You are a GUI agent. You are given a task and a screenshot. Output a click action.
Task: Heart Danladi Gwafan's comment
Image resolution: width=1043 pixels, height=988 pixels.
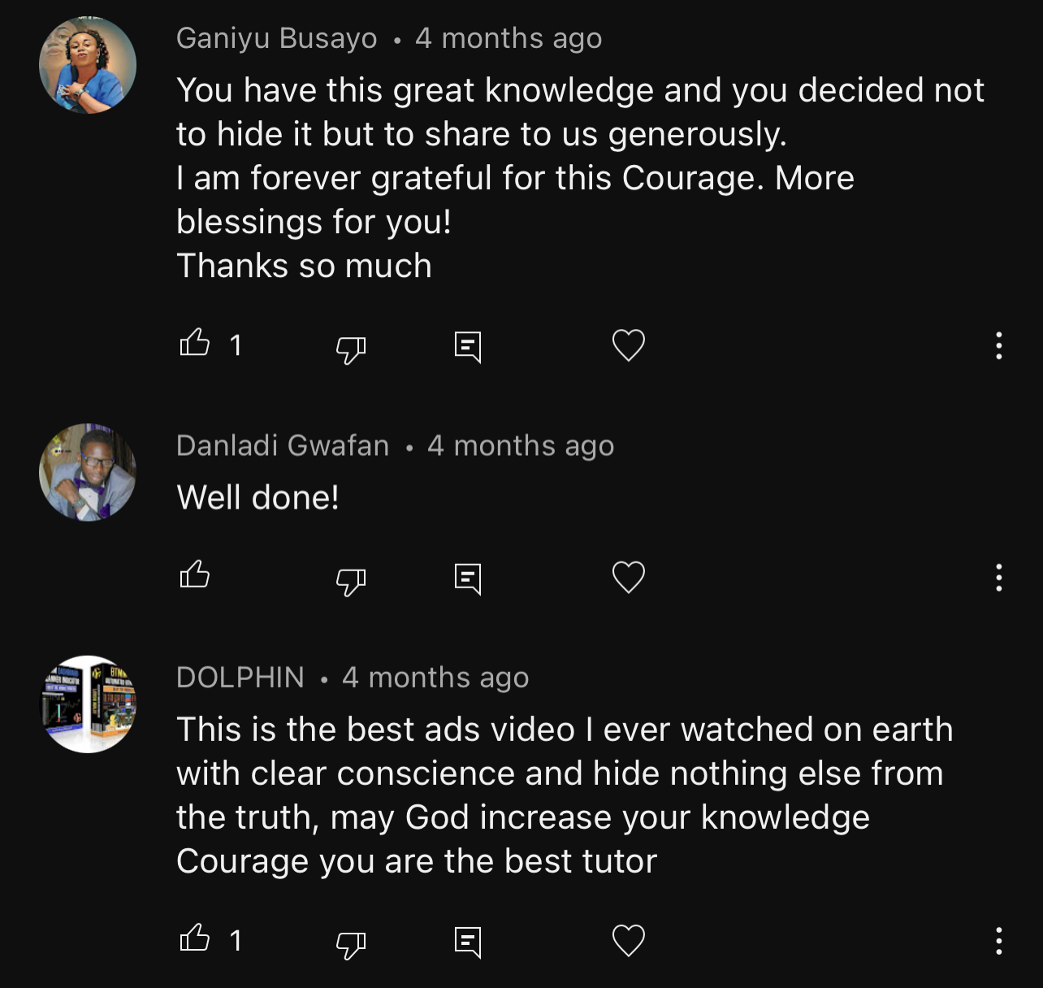[x=628, y=578]
